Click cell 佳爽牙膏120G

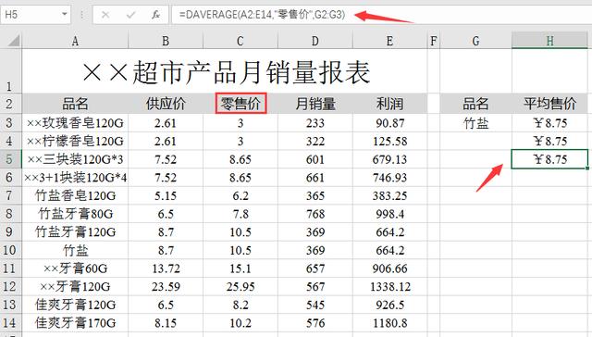click(75, 305)
